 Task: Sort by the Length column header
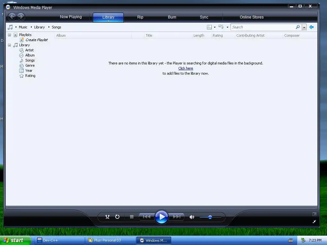(202, 35)
